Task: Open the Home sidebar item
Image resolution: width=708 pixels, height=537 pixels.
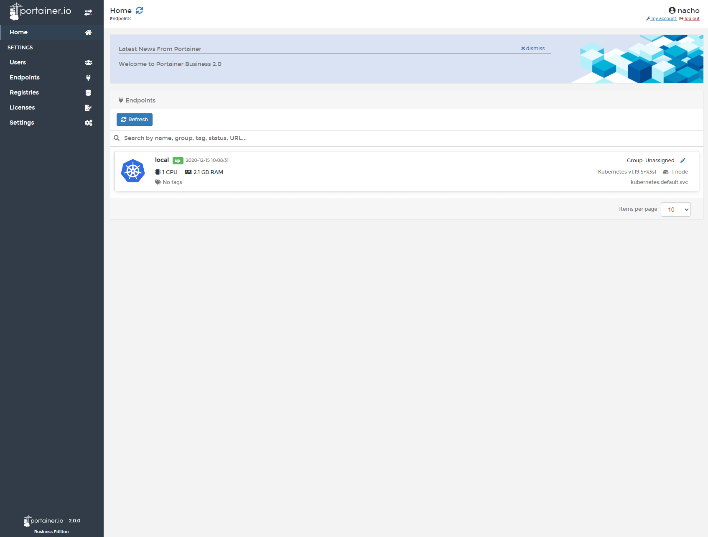Action: 52,32
